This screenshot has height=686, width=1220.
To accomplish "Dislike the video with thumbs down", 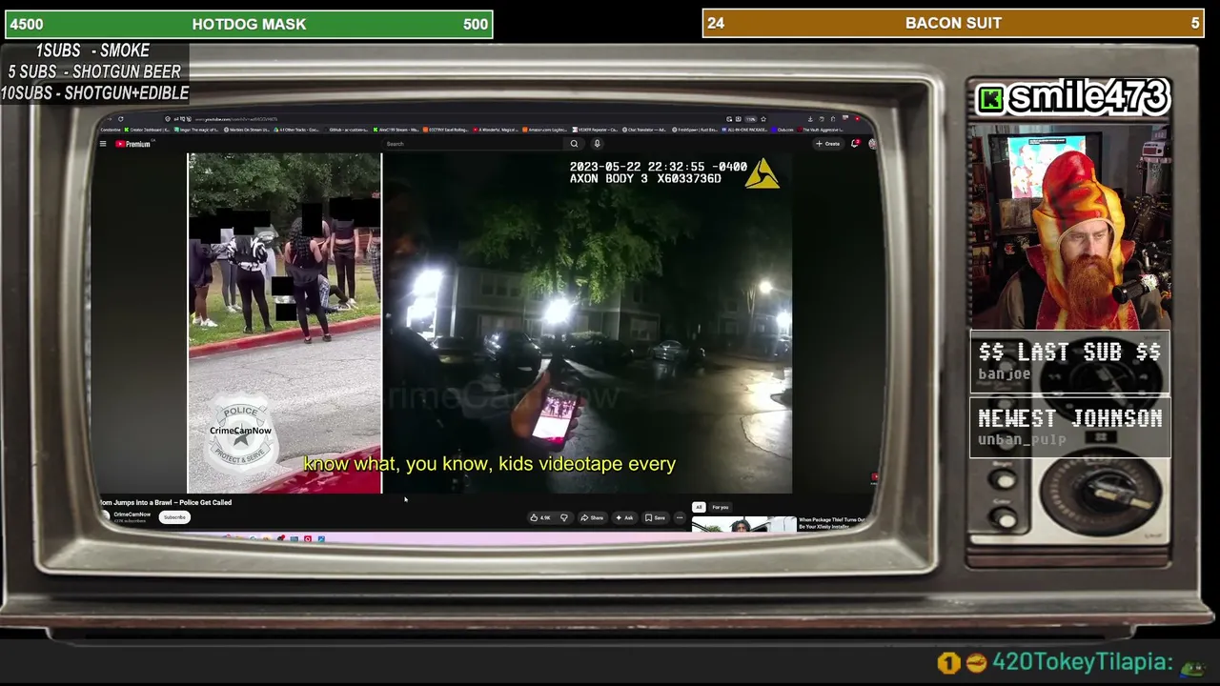I will (x=563, y=517).
